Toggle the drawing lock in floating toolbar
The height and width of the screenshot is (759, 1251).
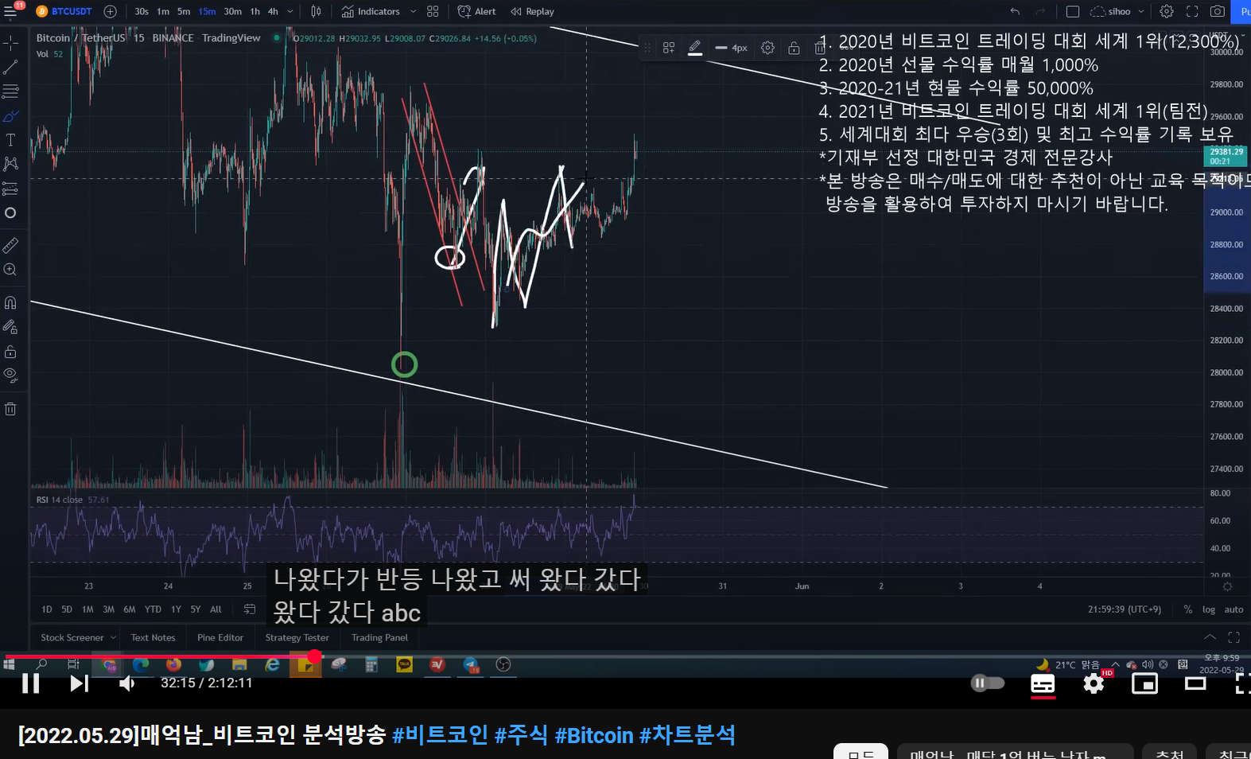click(x=794, y=48)
